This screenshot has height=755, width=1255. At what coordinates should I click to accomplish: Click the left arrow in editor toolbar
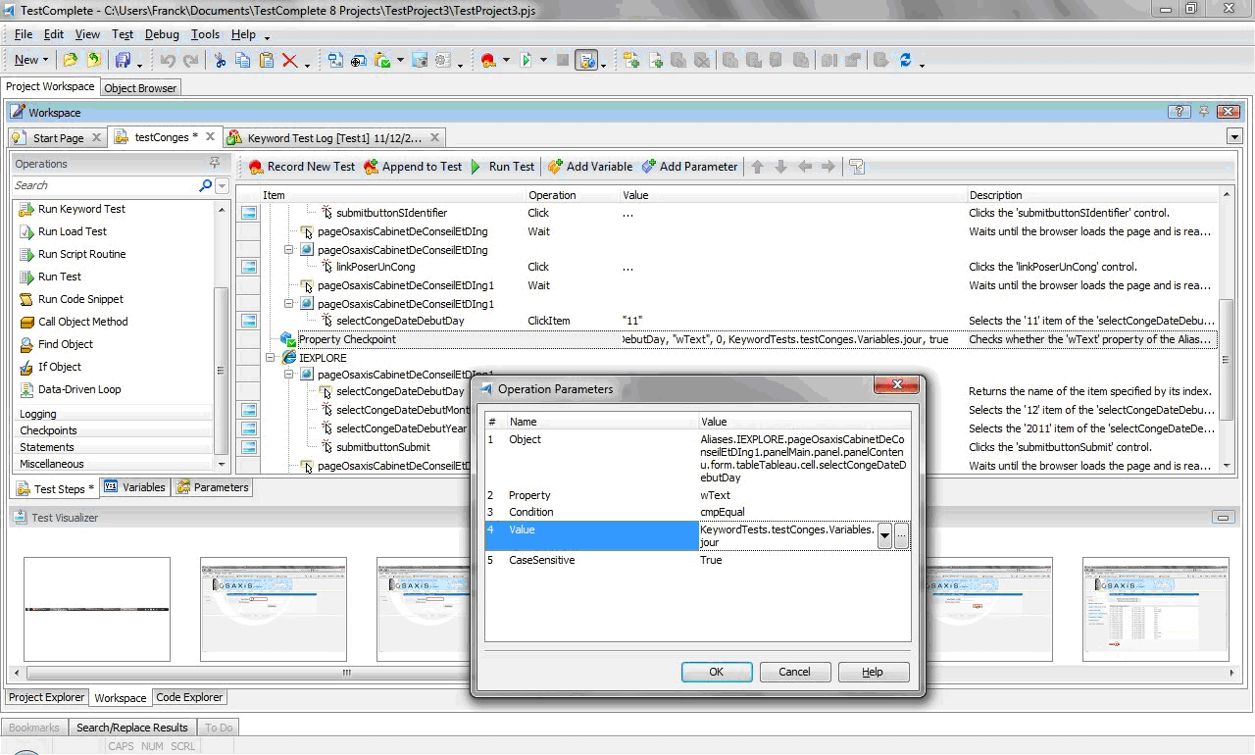pos(805,167)
